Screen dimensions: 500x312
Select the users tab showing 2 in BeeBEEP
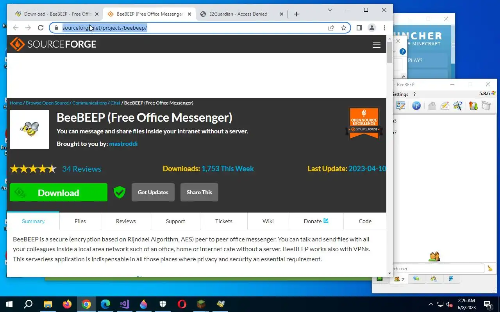pyautogui.click(x=399, y=279)
